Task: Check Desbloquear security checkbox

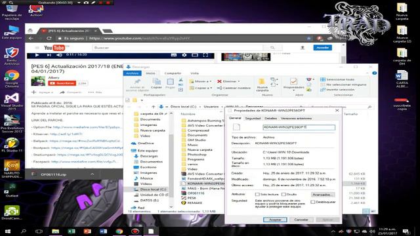Action: click(312, 202)
